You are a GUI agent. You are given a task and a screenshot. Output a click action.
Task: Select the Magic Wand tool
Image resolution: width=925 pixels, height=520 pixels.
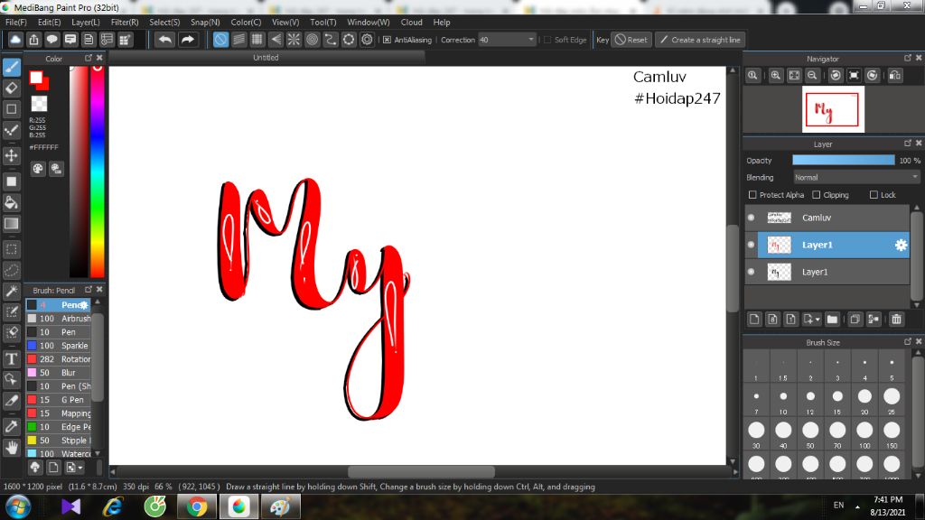tap(12, 291)
